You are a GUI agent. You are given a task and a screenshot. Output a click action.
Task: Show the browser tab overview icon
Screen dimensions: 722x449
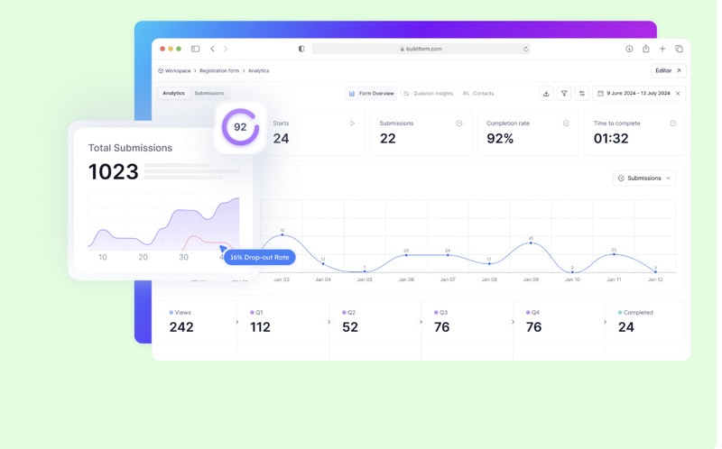click(679, 49)
